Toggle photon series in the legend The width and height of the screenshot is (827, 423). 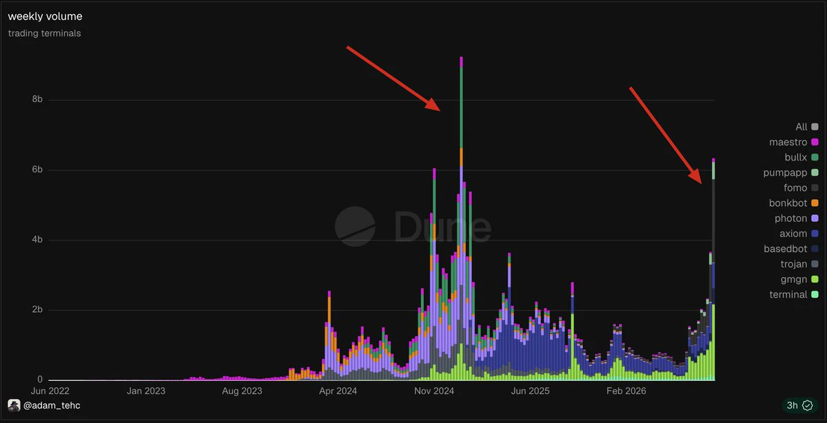[x=796, y=218]
